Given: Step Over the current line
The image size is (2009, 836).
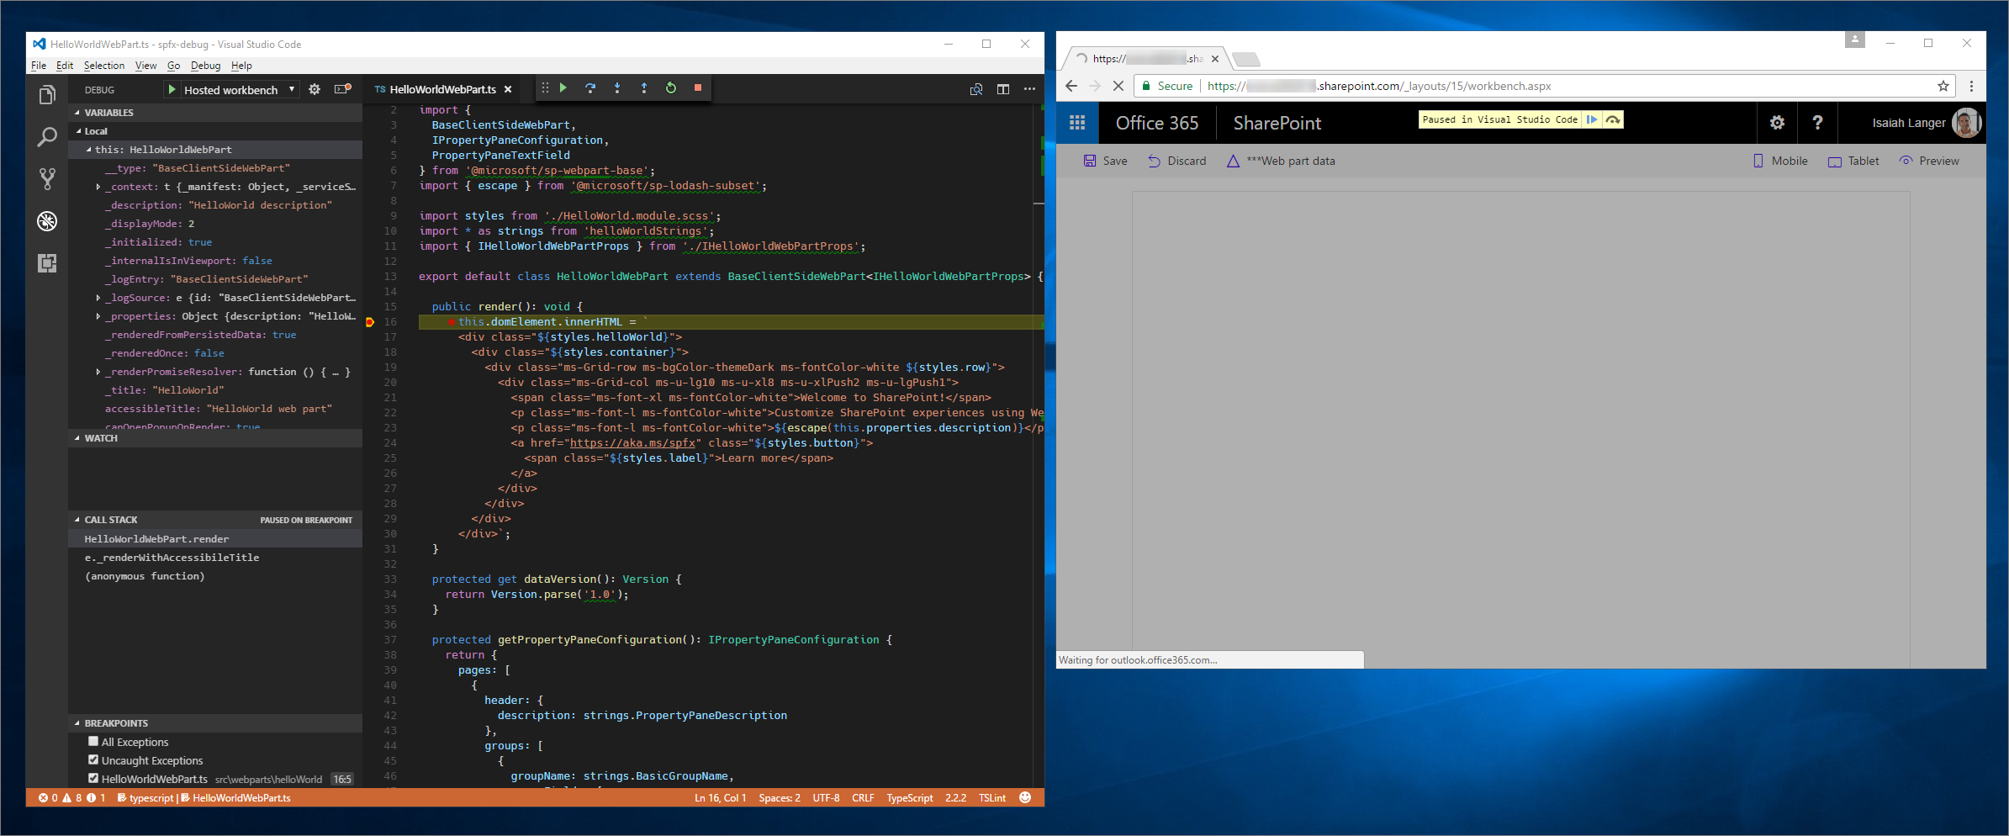Looking at the screenshot, I should [x=590, y=87].
